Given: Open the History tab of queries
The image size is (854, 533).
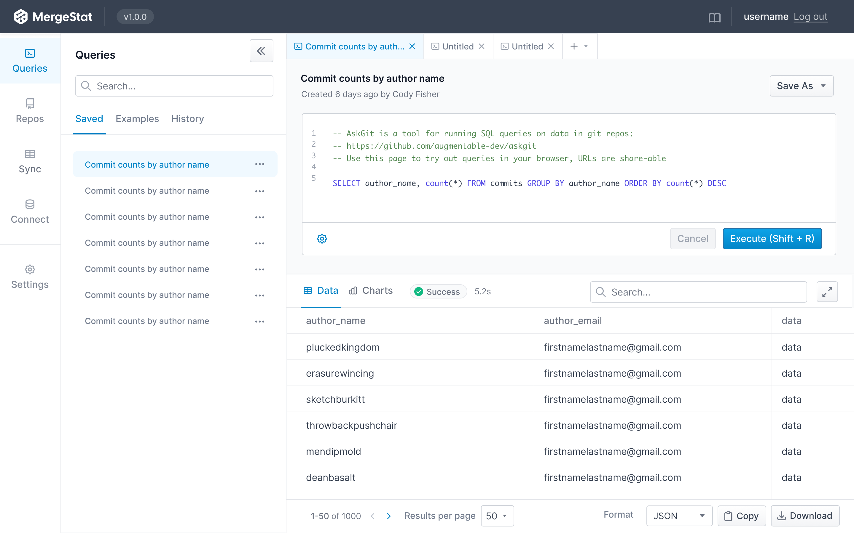Looking at the screenshot, I should pyautogui.click(x=187, y=119).
